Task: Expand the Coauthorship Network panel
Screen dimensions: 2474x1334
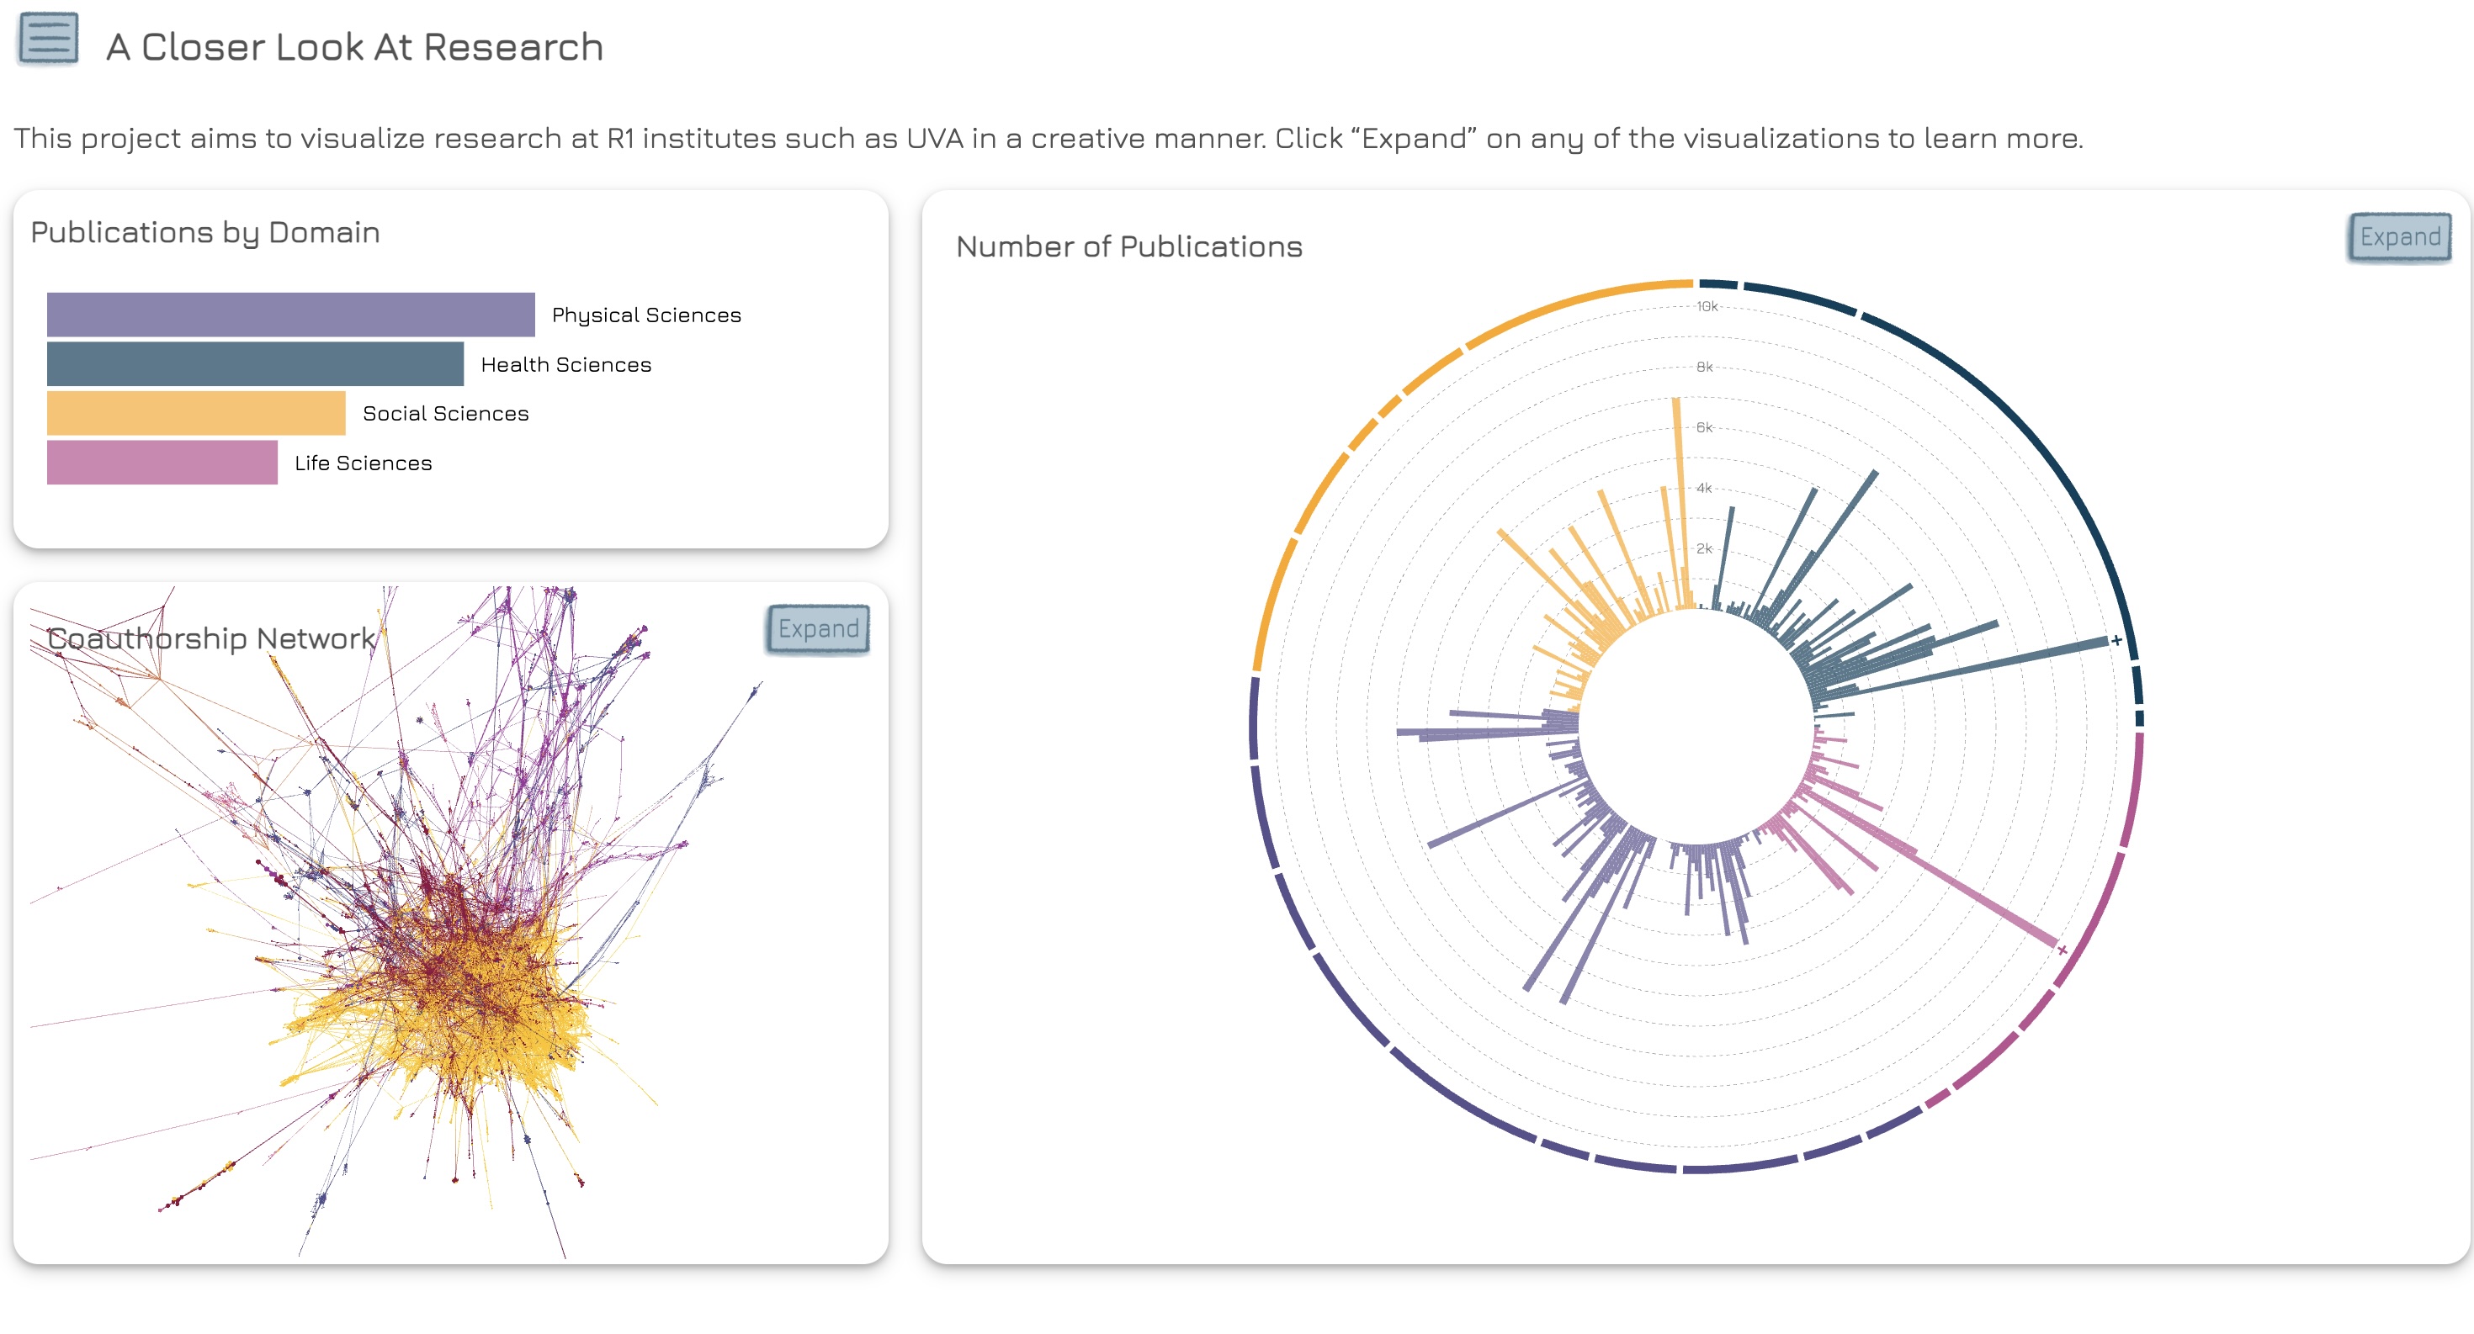Action: pos(817,628)
